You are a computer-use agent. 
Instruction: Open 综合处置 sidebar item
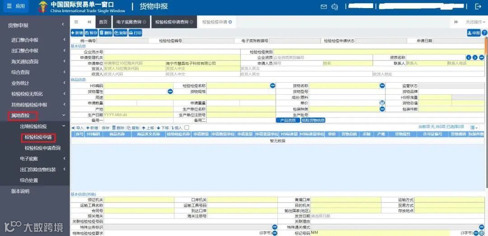pyautogui.click(x=29, y=180)
